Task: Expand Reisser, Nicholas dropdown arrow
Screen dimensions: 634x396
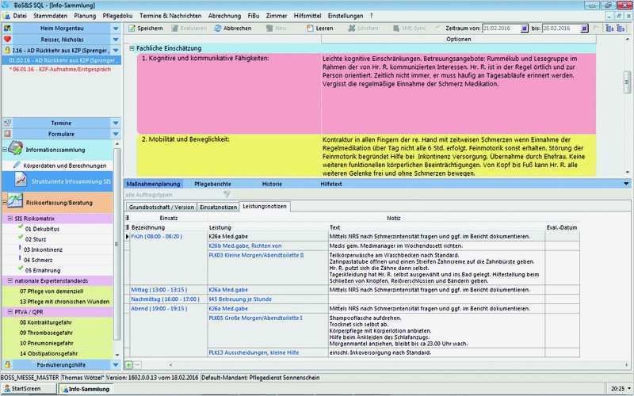Action: click(116, 39)
